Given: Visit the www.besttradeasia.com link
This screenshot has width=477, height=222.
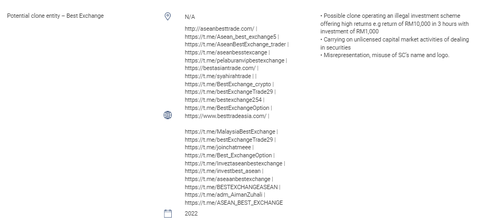Looking at the screenshot, I should [225, 116].
